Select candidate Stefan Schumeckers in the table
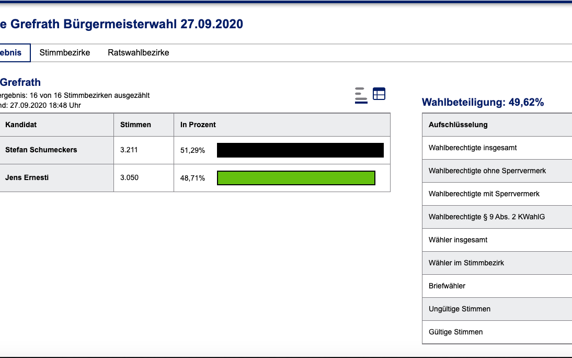 (41, 150)
